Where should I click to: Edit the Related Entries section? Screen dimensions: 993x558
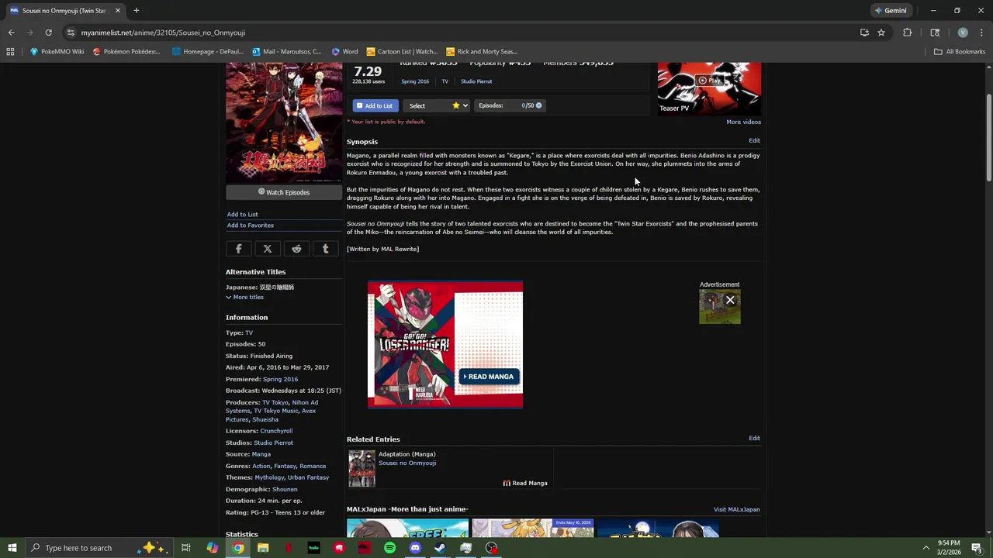754,439
